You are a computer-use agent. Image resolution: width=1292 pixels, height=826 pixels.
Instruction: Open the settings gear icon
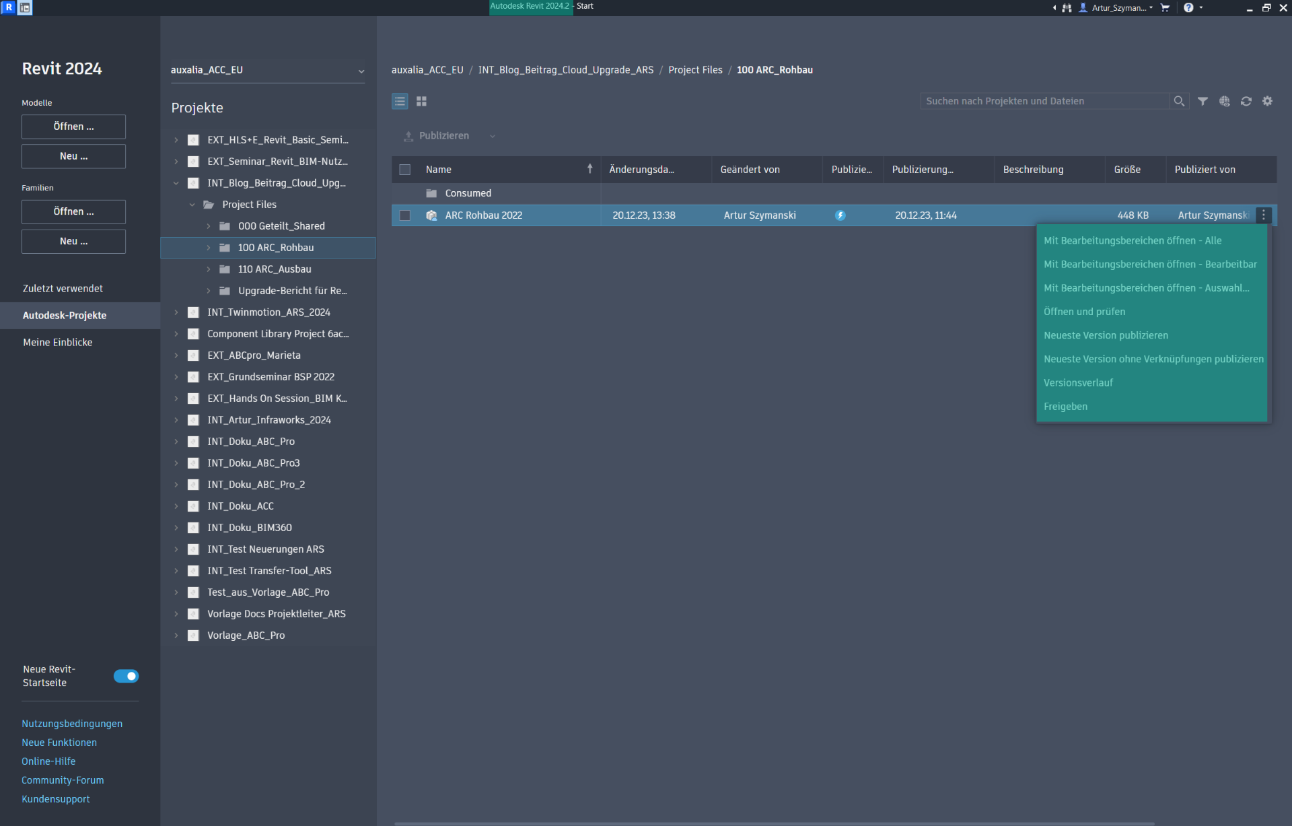point(1267,101)
